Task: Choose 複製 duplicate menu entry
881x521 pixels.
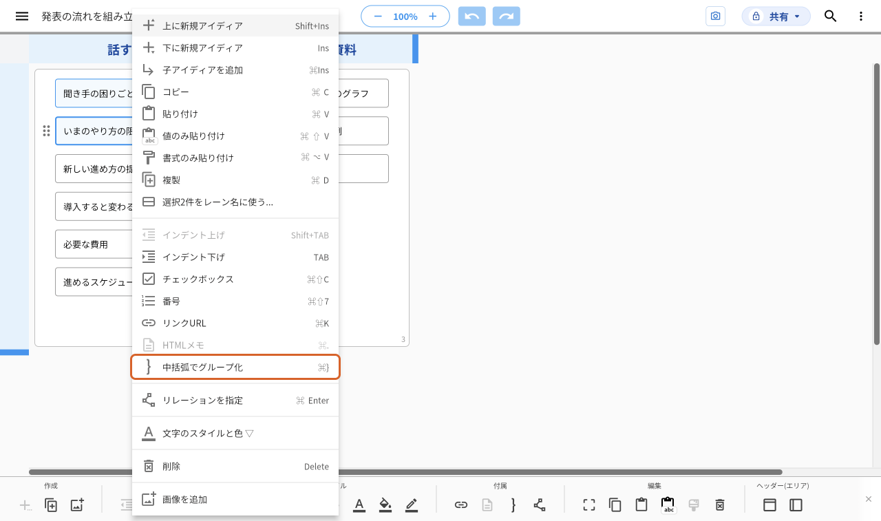Action: [235, 180]
